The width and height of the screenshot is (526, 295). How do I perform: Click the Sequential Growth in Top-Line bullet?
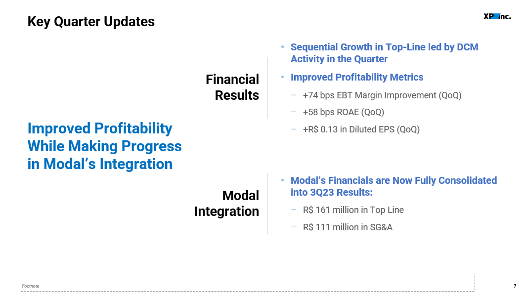pos(385,53)
